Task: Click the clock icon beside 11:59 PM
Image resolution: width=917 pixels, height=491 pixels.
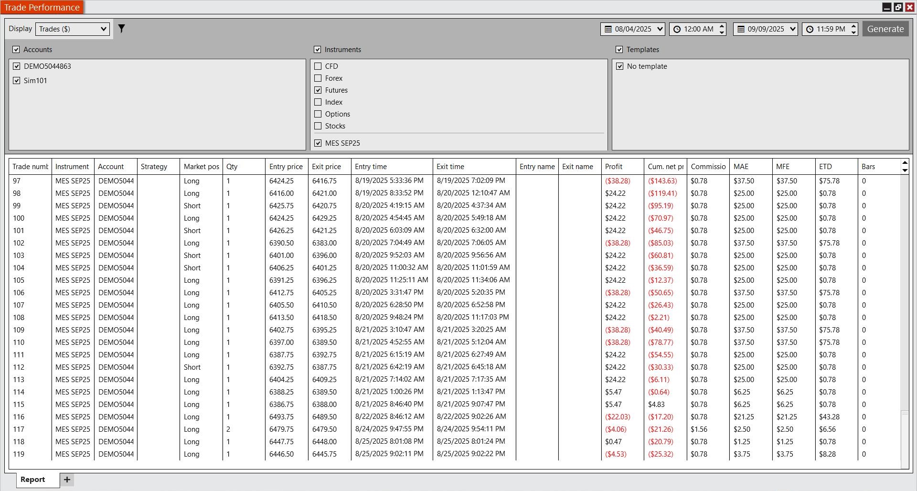Action: click(x=810, y=29)
